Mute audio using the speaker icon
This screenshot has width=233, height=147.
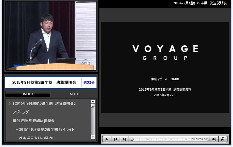214,139
